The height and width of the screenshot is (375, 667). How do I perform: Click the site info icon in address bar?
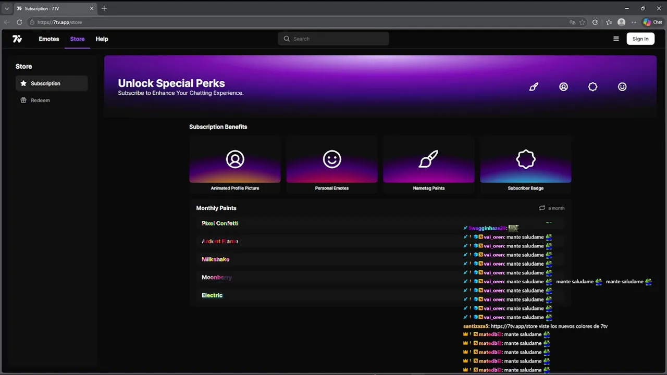[32, 22]
